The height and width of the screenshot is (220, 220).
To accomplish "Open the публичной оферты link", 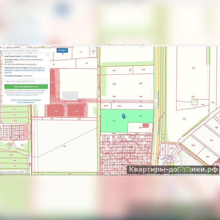I will click(x=39, y=90).
